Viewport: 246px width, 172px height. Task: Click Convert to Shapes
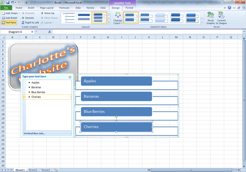tap(221, 18)
